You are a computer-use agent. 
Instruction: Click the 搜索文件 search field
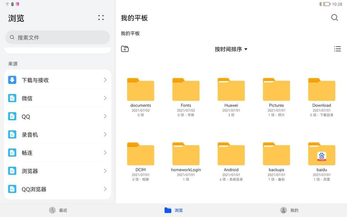[57, 37]
